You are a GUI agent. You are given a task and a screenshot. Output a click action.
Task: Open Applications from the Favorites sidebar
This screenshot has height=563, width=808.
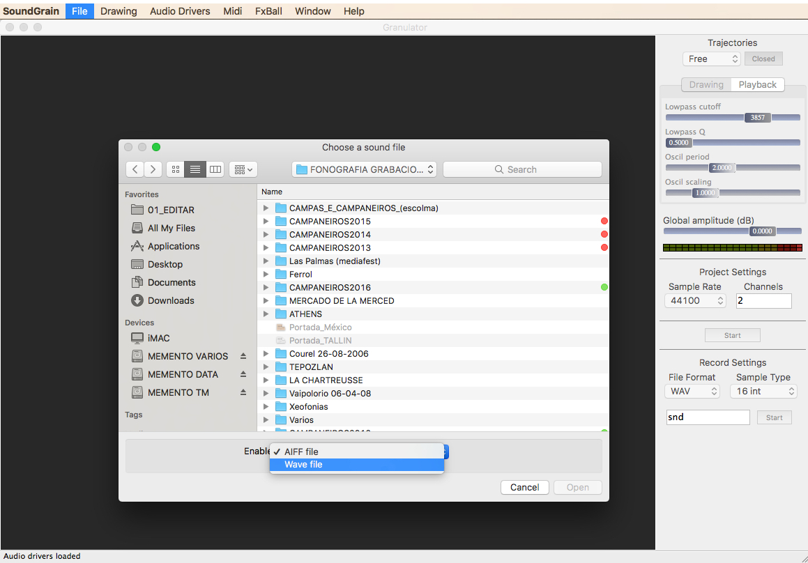tap(172, 246)
